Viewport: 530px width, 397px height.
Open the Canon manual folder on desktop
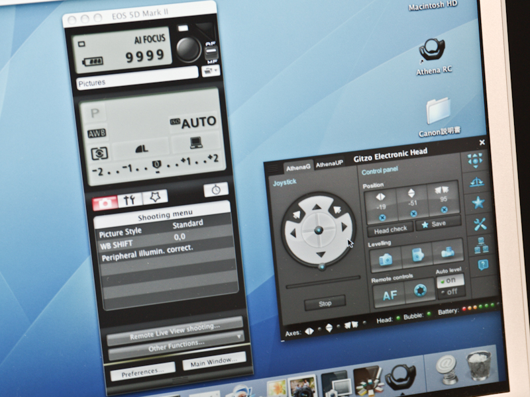(439, 117)
